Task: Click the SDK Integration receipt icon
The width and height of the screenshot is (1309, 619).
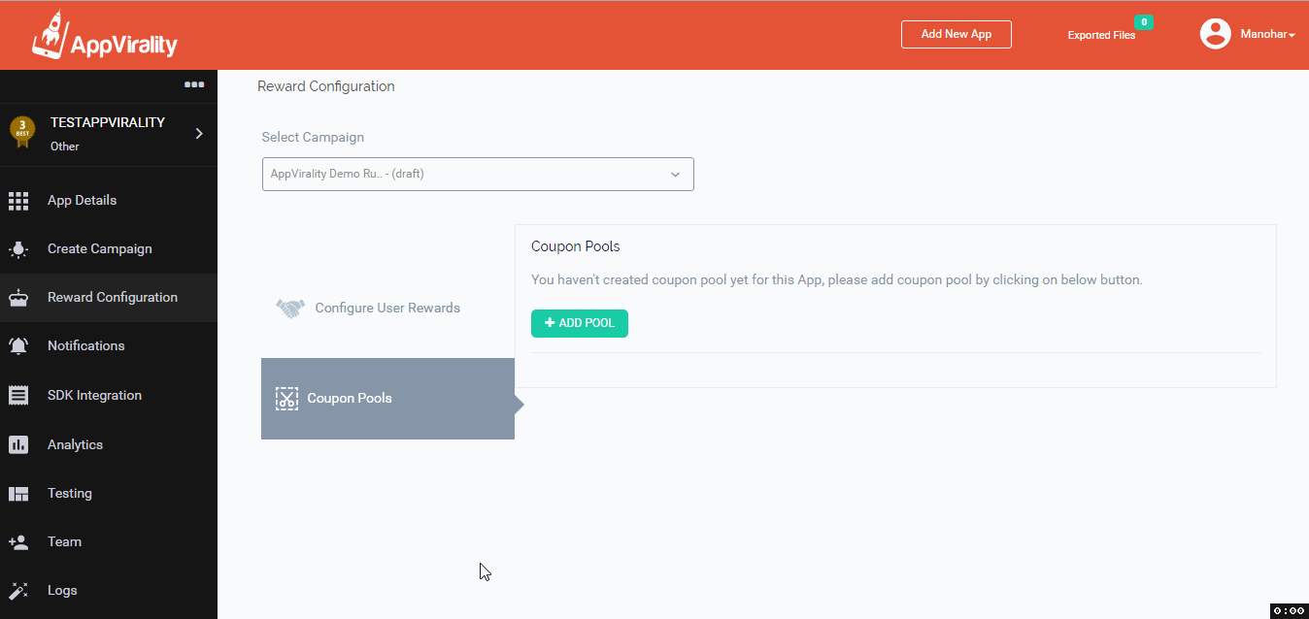Action: [x=18, y=395]
